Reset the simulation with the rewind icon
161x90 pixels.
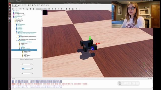49,9
